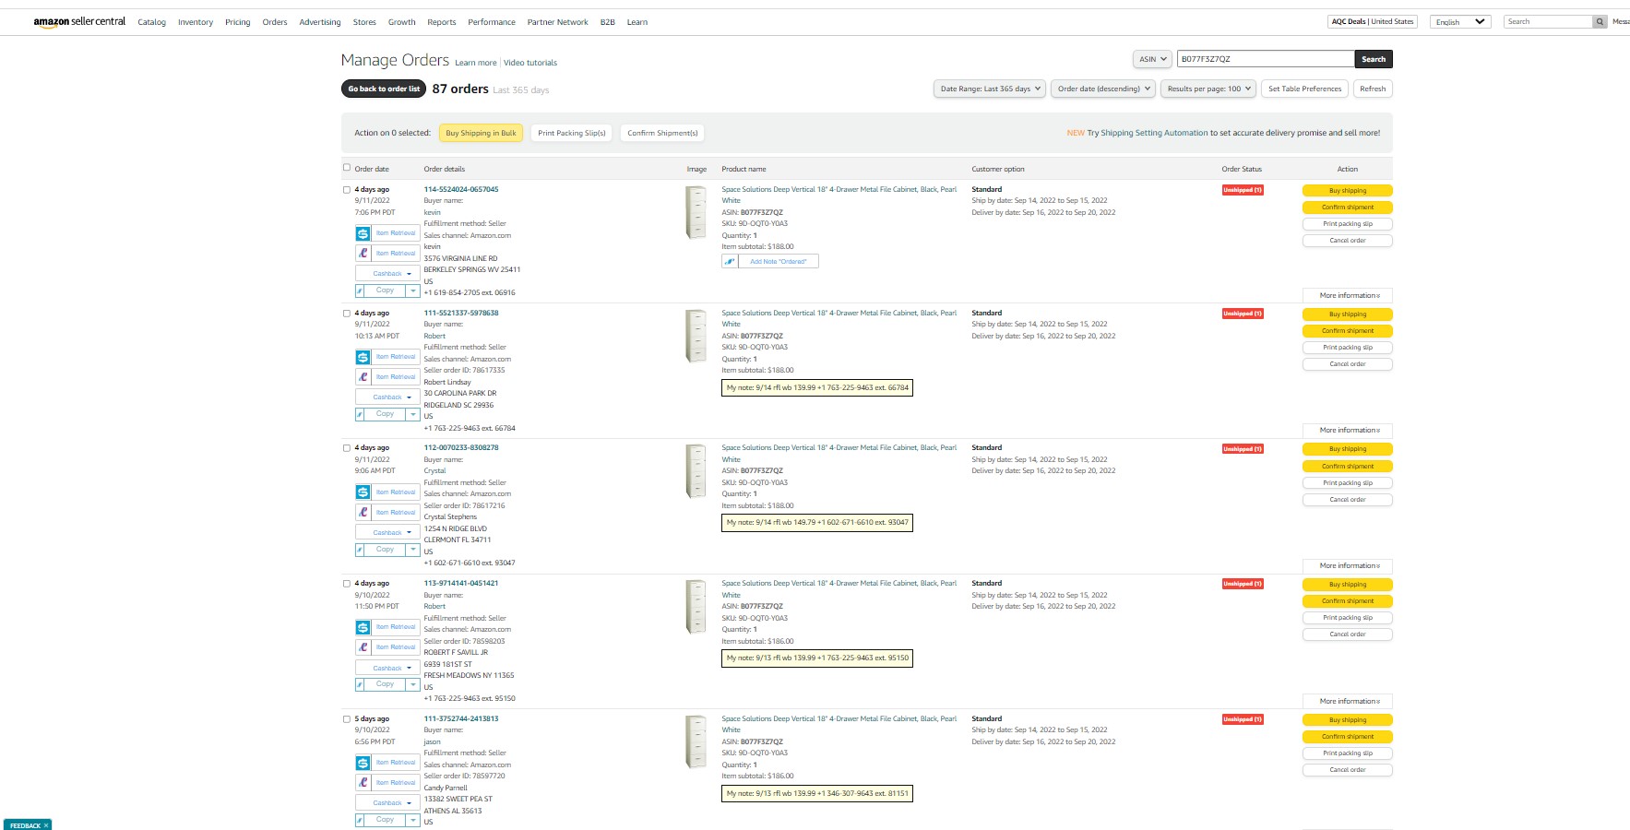Open Cashback dropdown for order 114-5524024-0657045

tap(388, 274)
